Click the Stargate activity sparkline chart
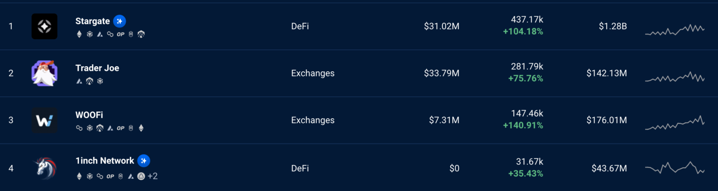Screen dimensions: 718x191 click(675, 30)
